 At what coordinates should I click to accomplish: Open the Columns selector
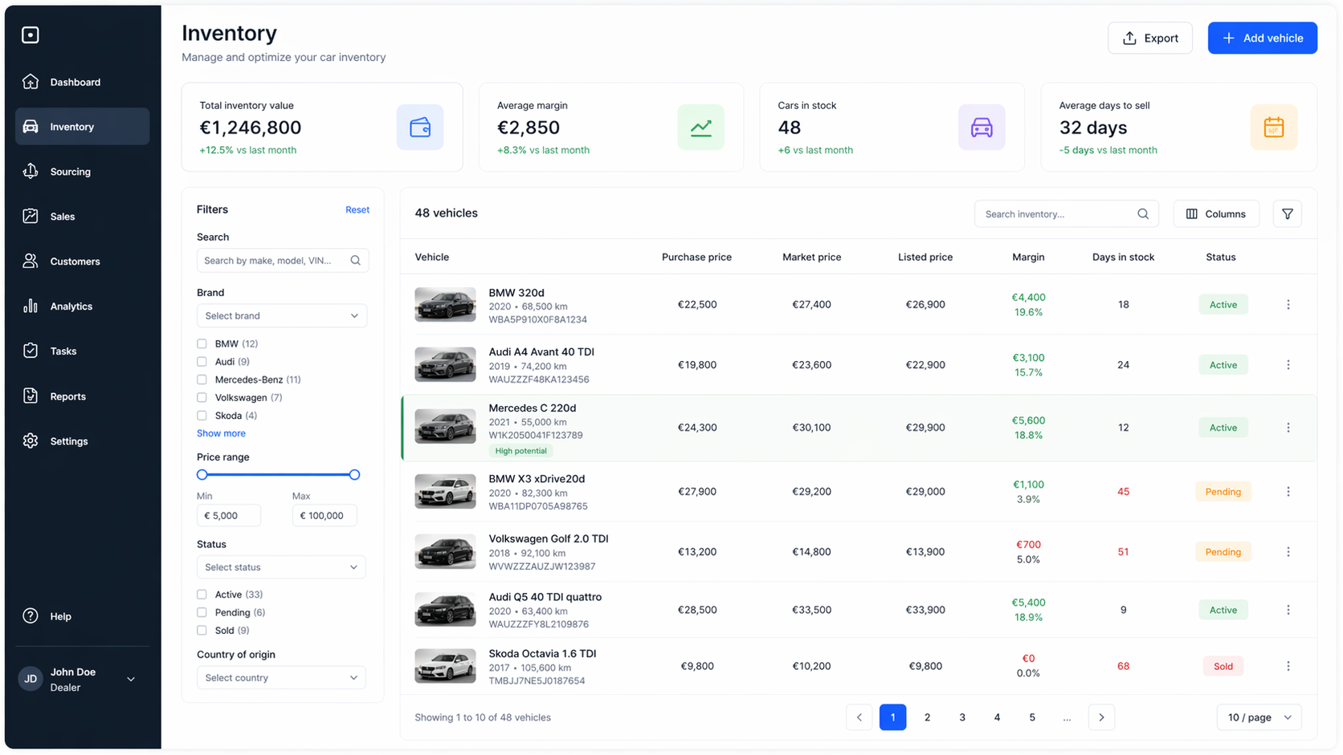pyautogui.click(x=1216, y=214)
